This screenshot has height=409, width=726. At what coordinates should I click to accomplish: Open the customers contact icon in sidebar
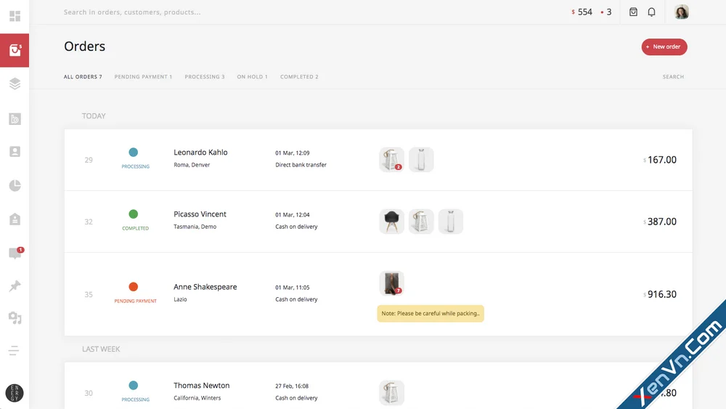click(15, 152)
